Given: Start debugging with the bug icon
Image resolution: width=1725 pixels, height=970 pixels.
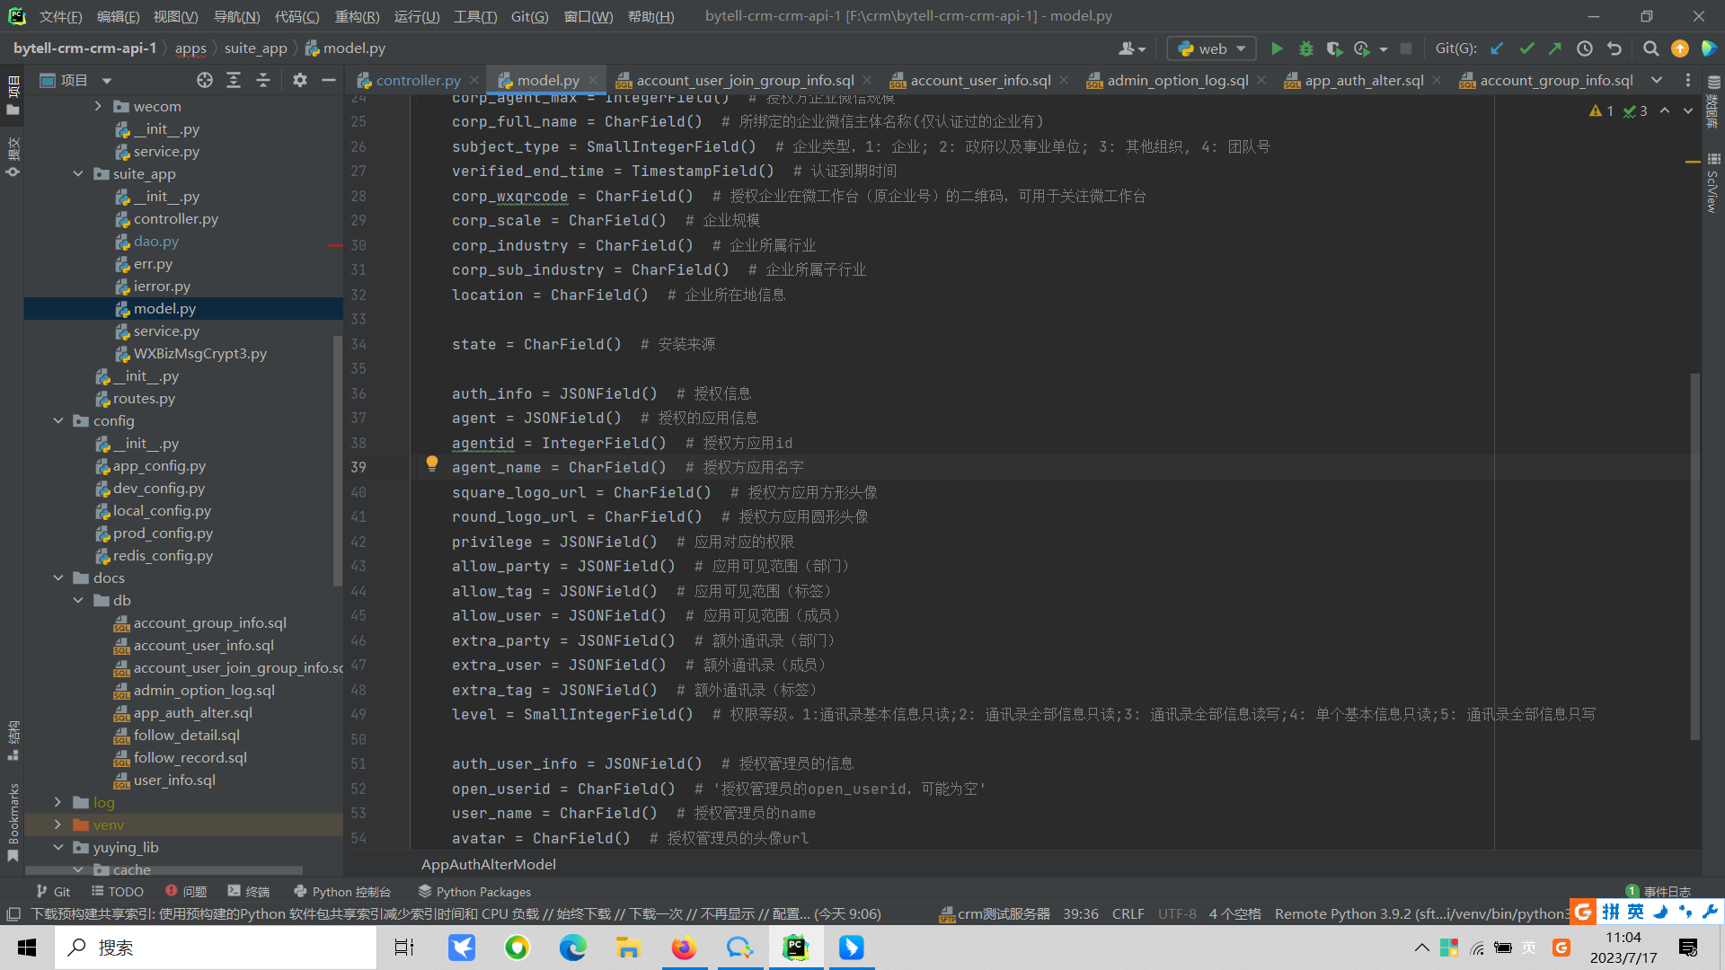Looking at the screenshot, I should click(x=1306, y=48).
